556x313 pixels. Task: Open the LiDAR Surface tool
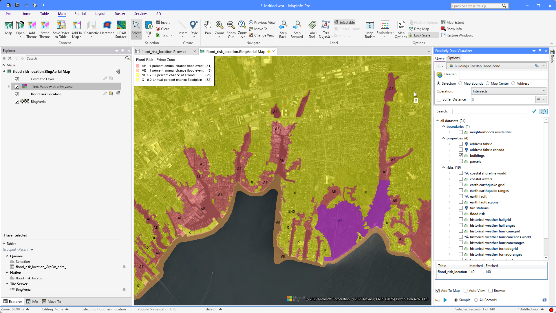[121, 28]
